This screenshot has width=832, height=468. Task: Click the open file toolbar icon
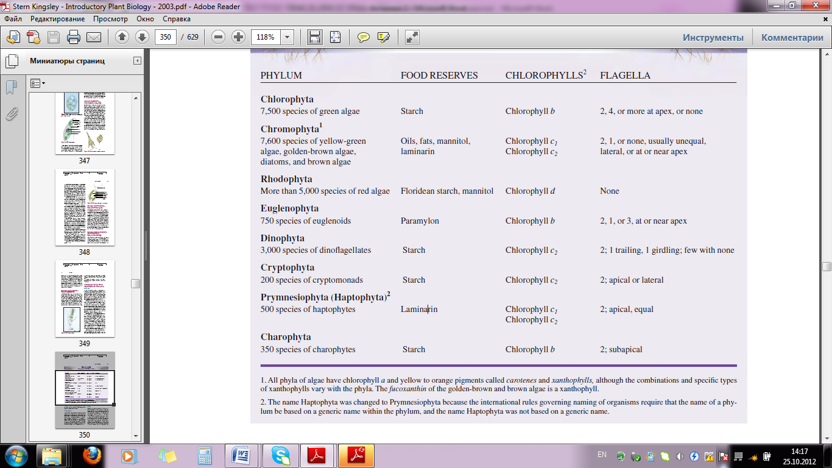coord(13,37)
